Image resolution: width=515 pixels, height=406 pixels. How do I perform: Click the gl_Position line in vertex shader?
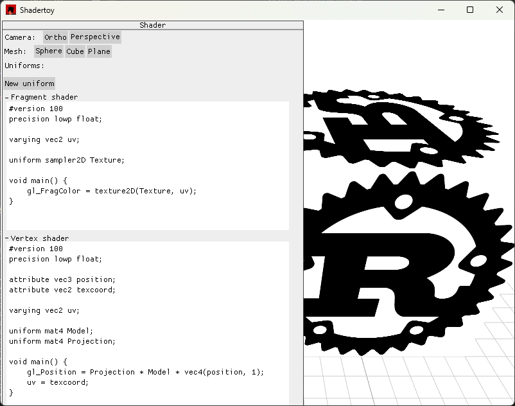[145, 372]
